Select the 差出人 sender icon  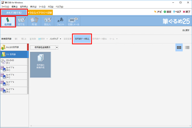tap(47, 22)
